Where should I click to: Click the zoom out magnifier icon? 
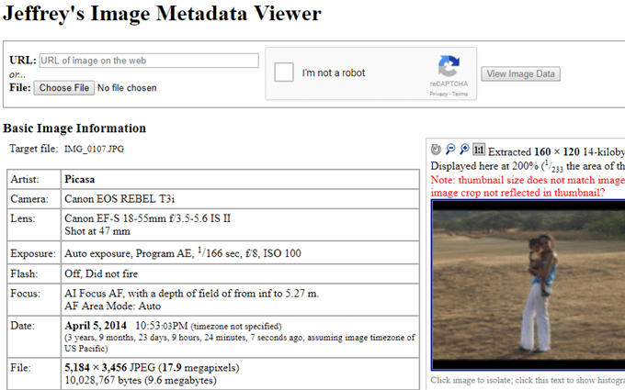pyautogui.click(x=450, y=150)
